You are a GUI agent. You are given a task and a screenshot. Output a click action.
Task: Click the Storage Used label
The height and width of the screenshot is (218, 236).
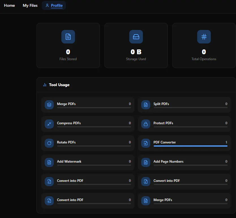coord(136,59)
